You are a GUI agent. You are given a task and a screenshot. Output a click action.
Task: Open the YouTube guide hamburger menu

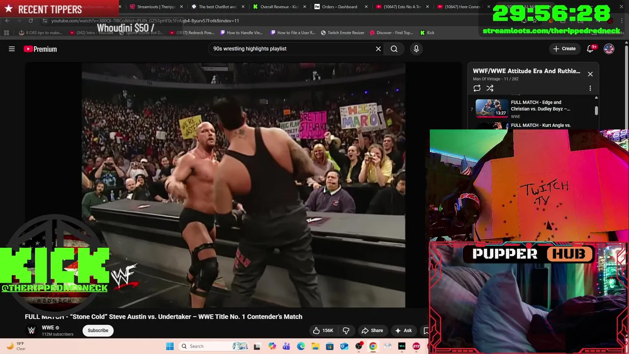(12, 49)
